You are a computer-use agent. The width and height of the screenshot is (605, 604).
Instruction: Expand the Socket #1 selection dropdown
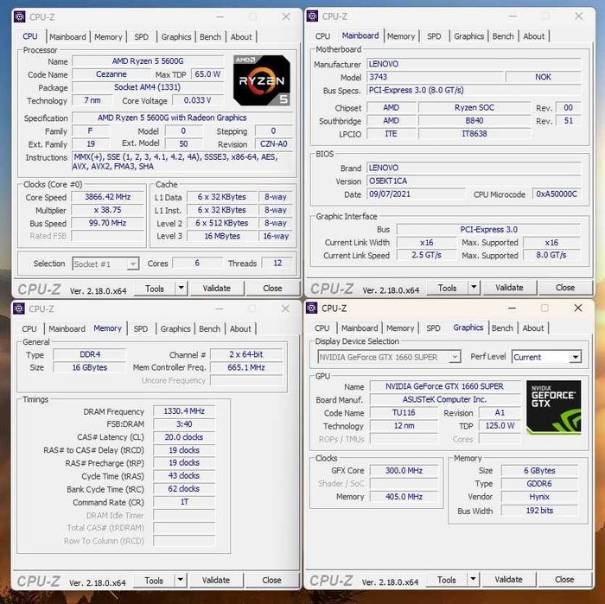[133, 264]
